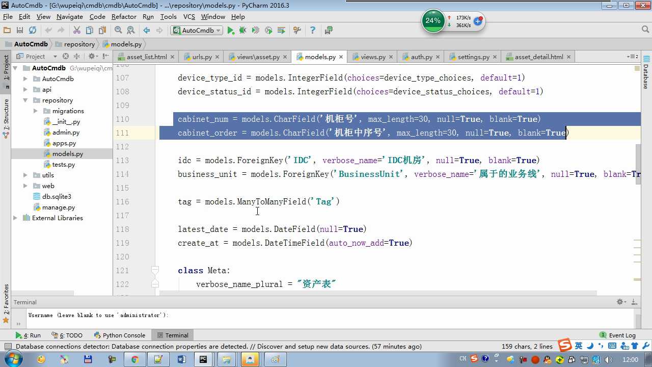Open Terminal panel settings gear
Screen dimensions: 652x367
pyautogui.click(x=621, y=302)
